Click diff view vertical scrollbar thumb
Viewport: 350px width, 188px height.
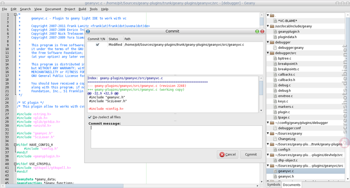point(261,88)
